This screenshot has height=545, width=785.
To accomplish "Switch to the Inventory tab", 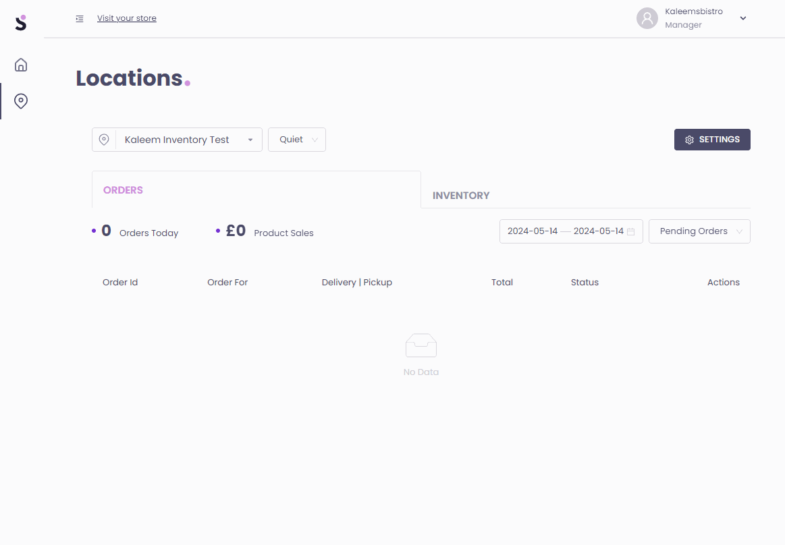I will (x=461, y=196).
